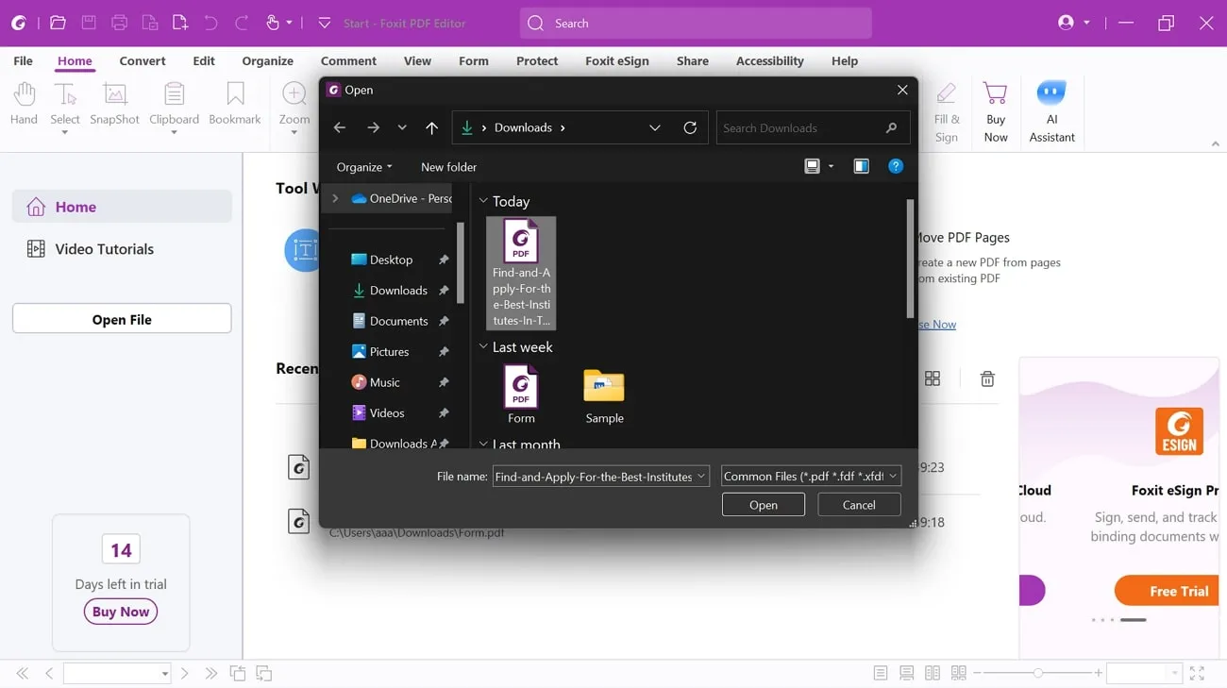Switch to the Convert tab
1227x688 pixels.
coord(143,60)
